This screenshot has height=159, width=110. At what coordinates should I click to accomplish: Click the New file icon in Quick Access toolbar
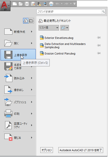pyautogui.click(x=15, y=4)
